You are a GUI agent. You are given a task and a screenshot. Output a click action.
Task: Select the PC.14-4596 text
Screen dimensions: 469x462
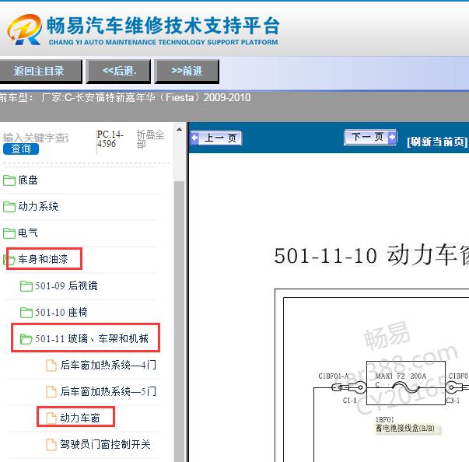(x=110, y=139)
